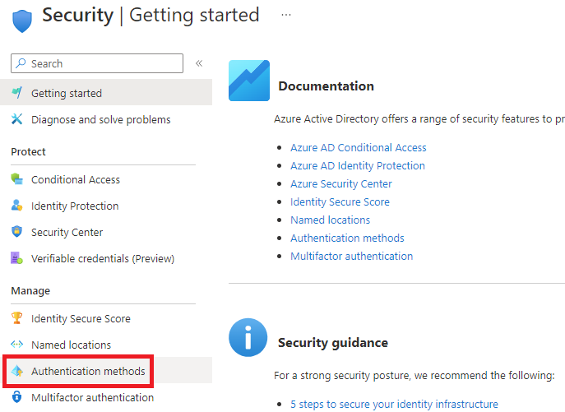565x412 pixels.
Task: Click the Authentication methods diamond icon
Action: click(x=16, y=371)
